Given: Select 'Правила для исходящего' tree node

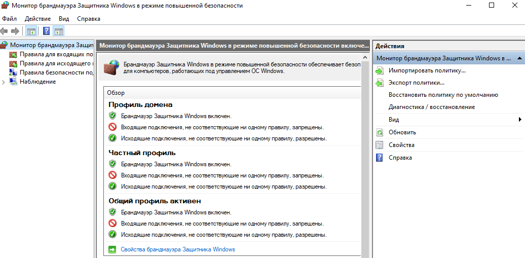Looking at the screenshot, I should [56, 63].
